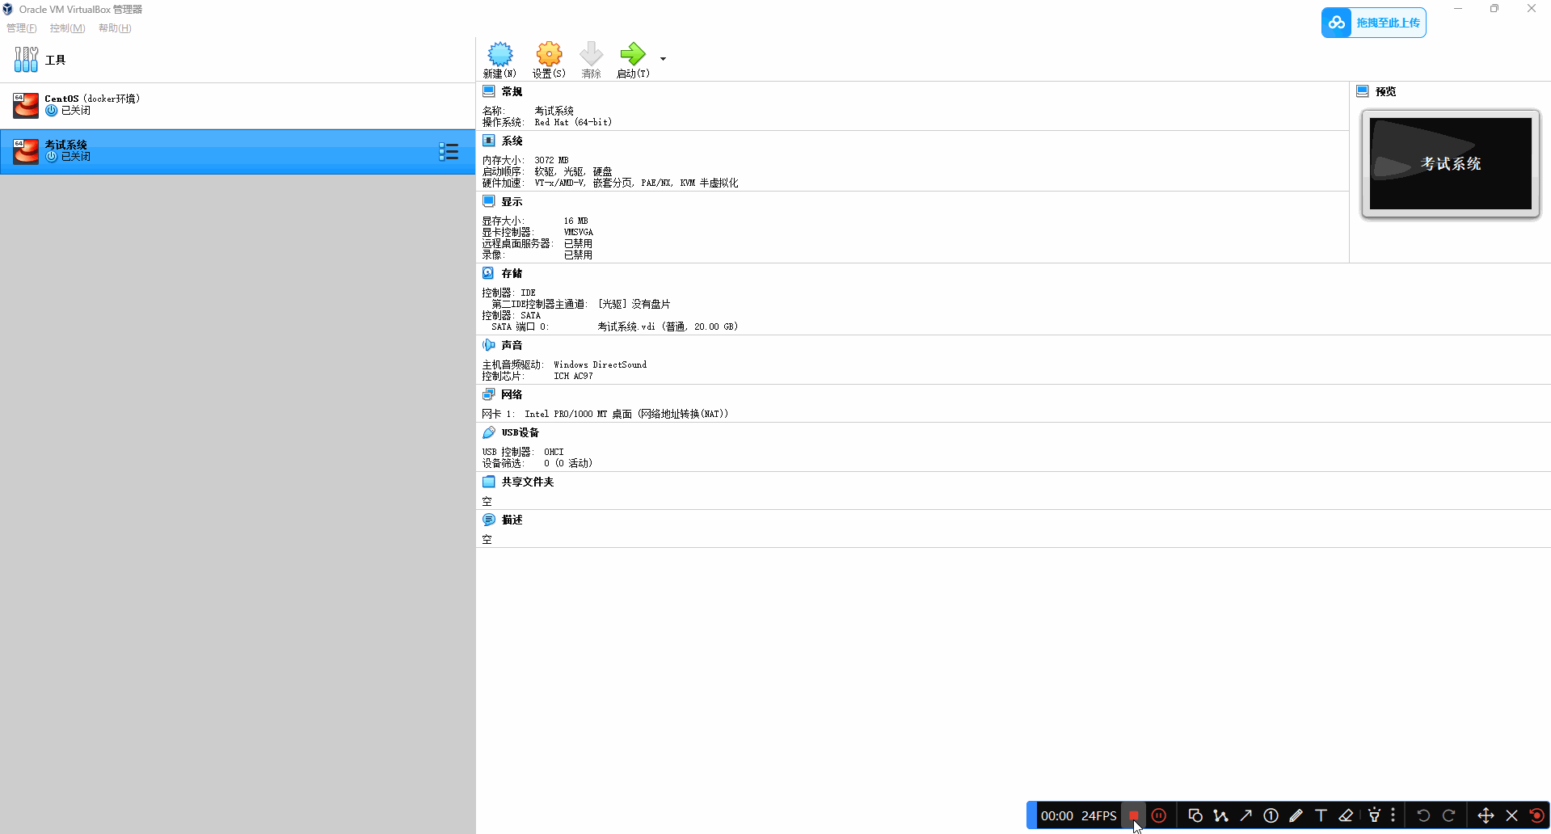Open the 描述 section header

point(512,520)
